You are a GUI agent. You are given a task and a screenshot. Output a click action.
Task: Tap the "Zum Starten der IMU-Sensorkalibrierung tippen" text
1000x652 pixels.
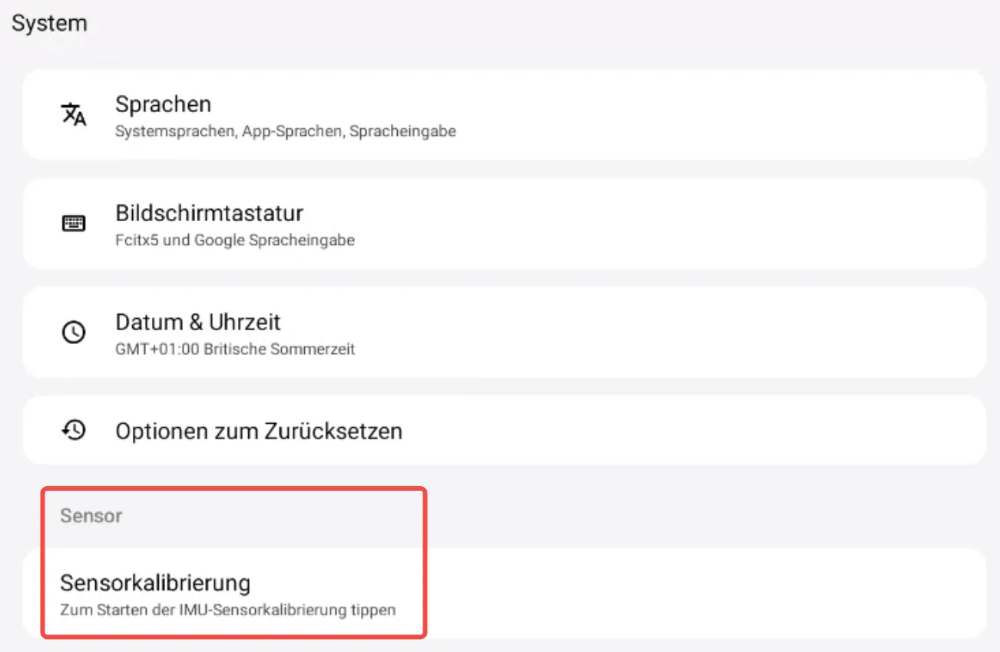pyautogui.click(x=227, y=611)
